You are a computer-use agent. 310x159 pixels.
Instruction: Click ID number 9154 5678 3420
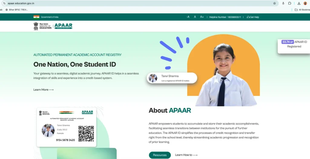point(65,140)
